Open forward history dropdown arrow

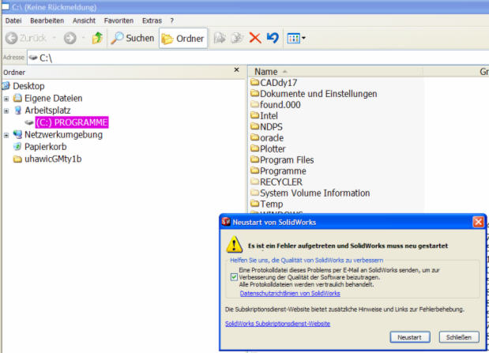click(x=83, y=38)
